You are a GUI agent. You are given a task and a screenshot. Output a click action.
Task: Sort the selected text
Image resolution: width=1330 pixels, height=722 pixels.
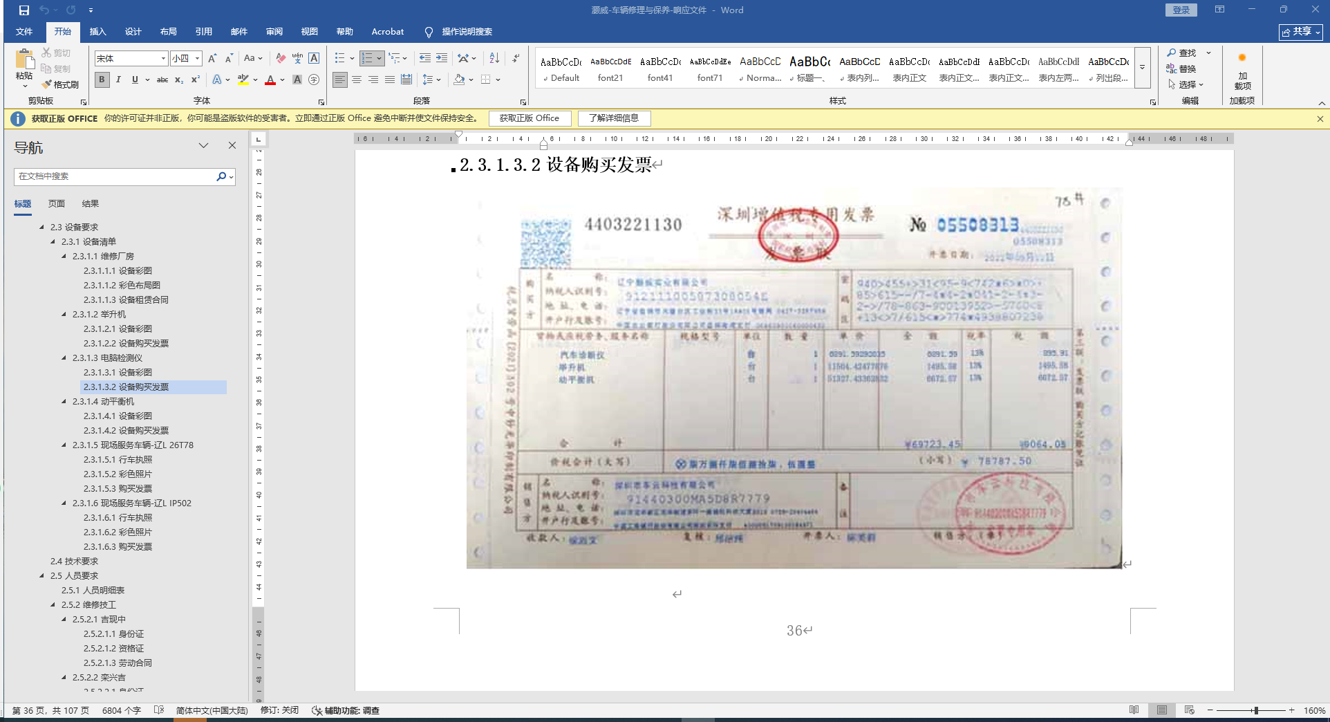pos(494,59)
